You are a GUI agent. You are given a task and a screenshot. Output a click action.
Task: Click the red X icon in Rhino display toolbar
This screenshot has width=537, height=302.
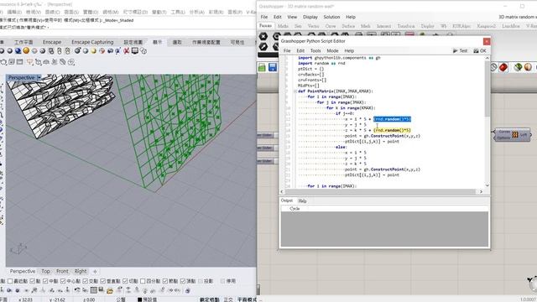coord(127,50)
